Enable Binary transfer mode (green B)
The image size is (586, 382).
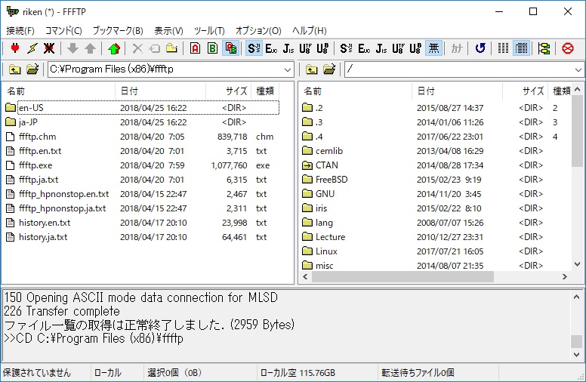click(213, 48)
